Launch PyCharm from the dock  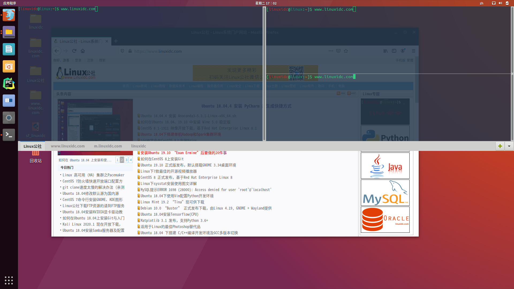(x=9, y=83)
